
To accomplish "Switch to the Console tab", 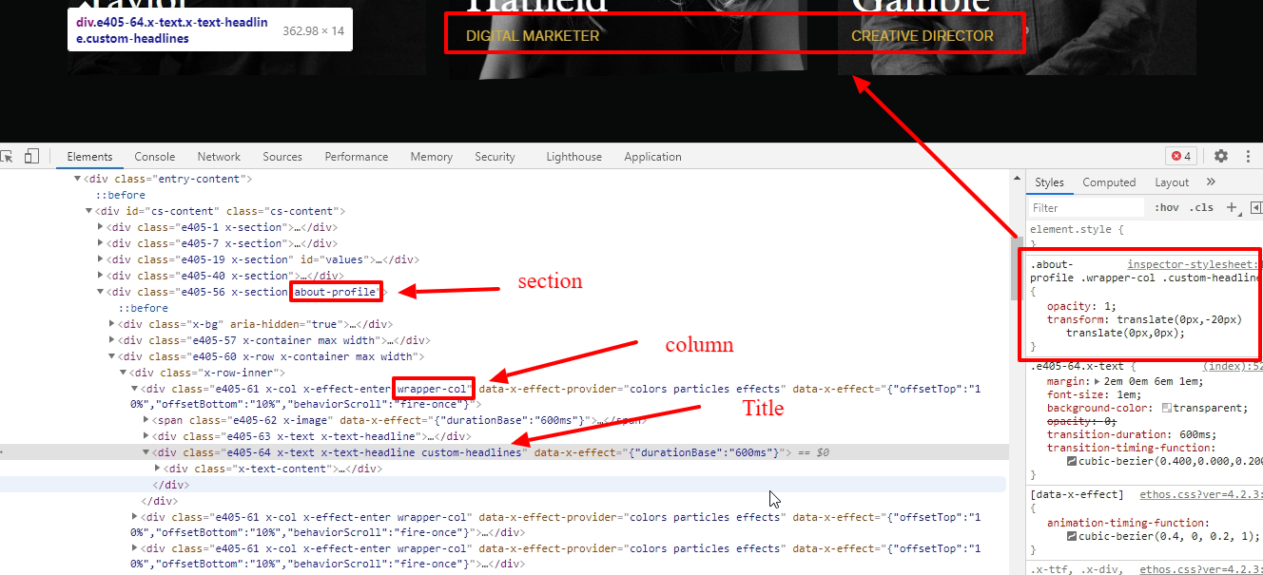I will [154, 157].
